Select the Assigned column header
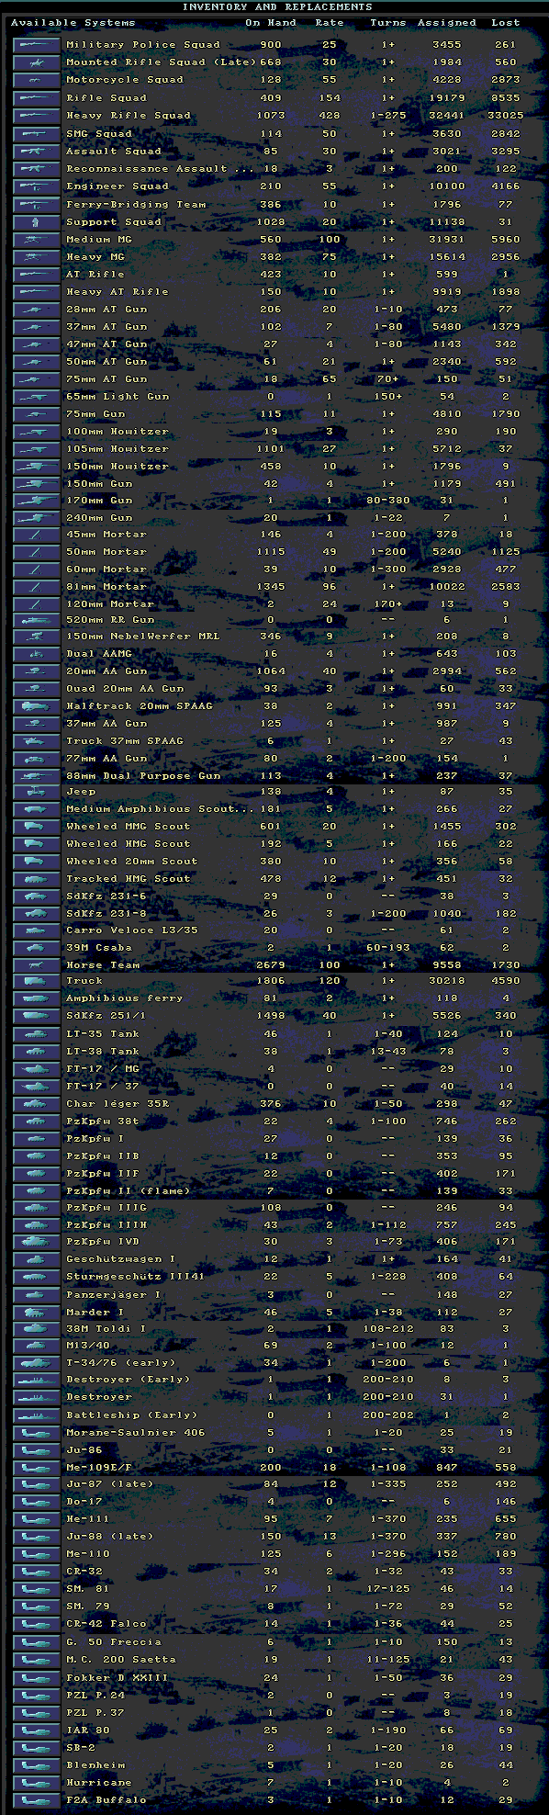The image size is (549, 1815). 447,22
